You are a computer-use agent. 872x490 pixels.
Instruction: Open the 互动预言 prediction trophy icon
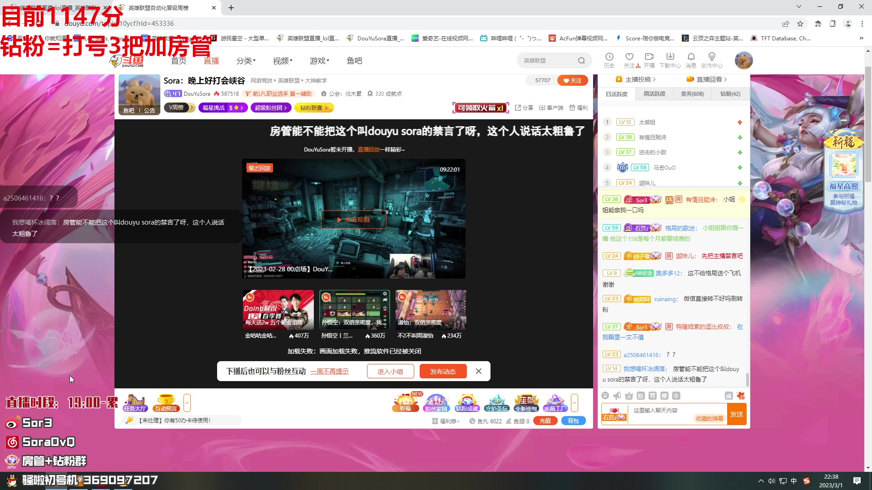tap(166, 403)
